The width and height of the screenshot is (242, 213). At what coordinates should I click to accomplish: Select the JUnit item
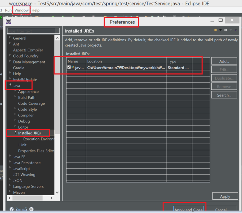[22, 145]
